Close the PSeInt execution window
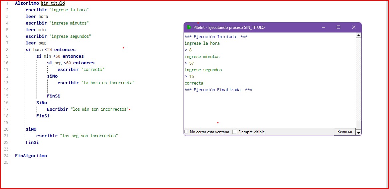 (x=354, y=28)
